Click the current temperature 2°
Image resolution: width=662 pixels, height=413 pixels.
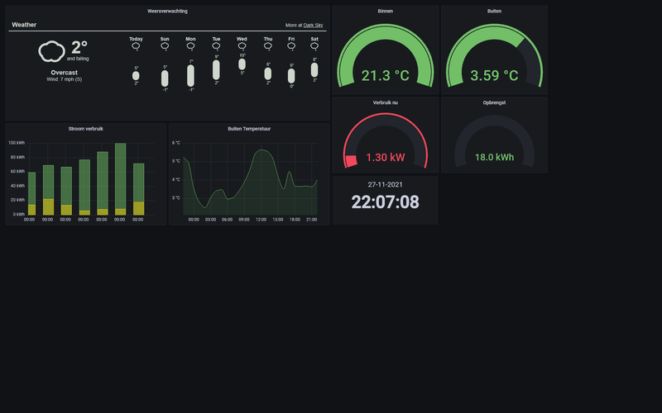79,47
